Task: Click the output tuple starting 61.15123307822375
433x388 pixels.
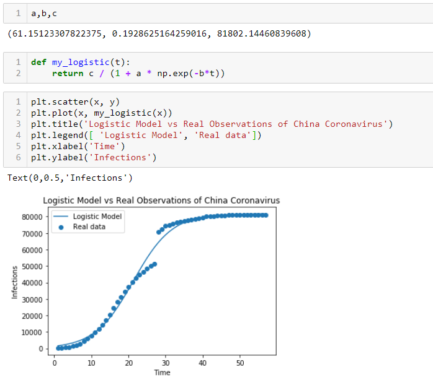Action: 159,33
